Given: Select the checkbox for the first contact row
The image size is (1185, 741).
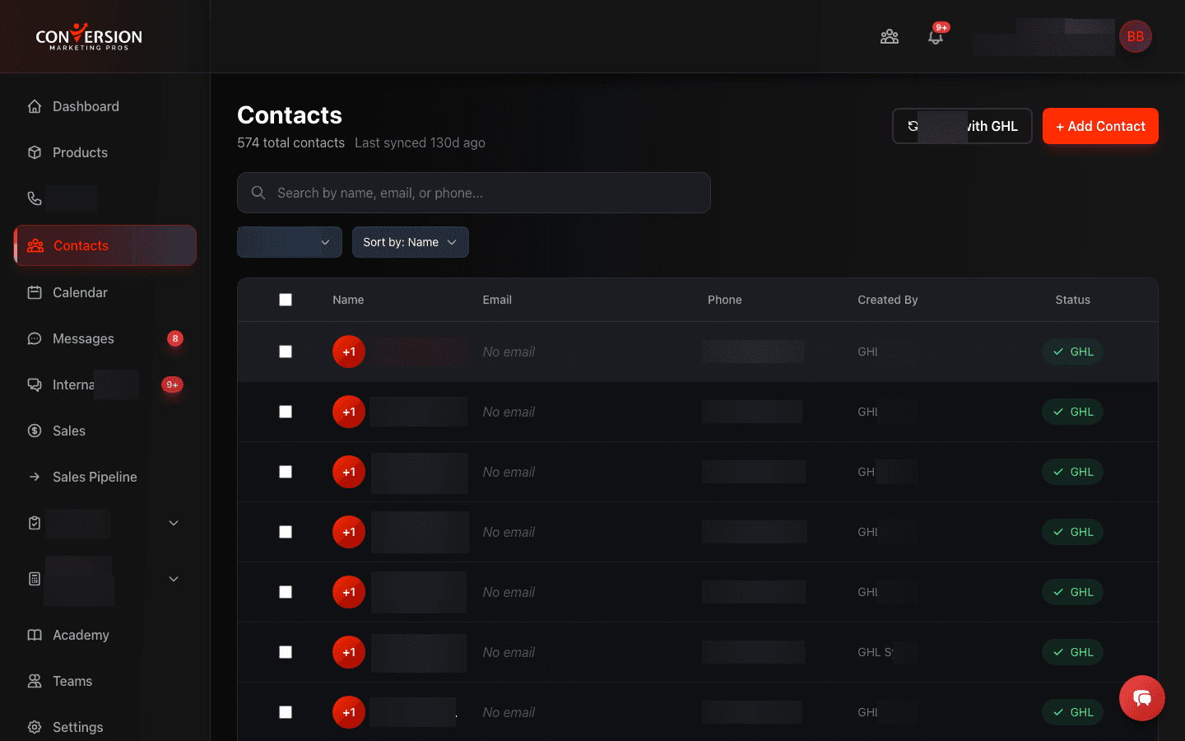Looking at the screenshot, I should click(x=286, y=352).
